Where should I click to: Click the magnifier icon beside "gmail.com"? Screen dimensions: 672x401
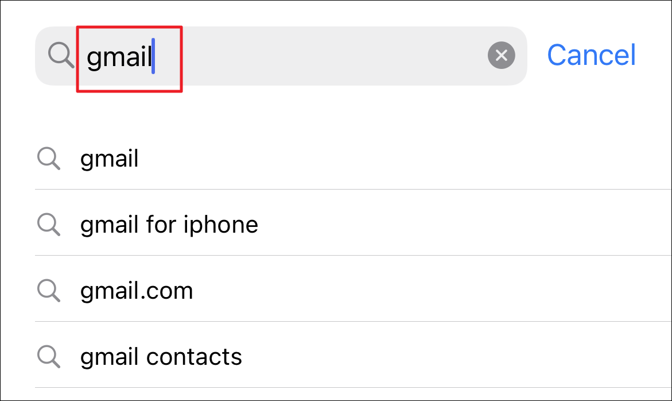[x=48, y=291]
